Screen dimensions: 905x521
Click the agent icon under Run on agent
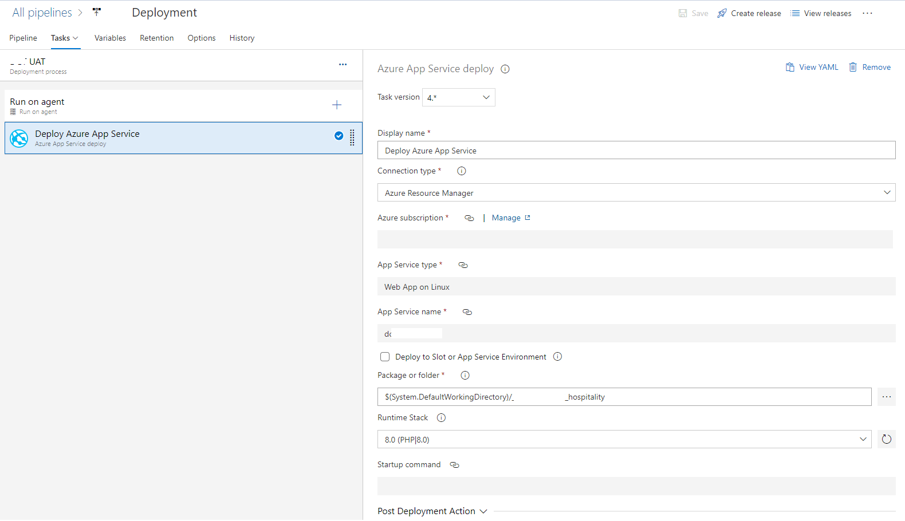(13, 112)
